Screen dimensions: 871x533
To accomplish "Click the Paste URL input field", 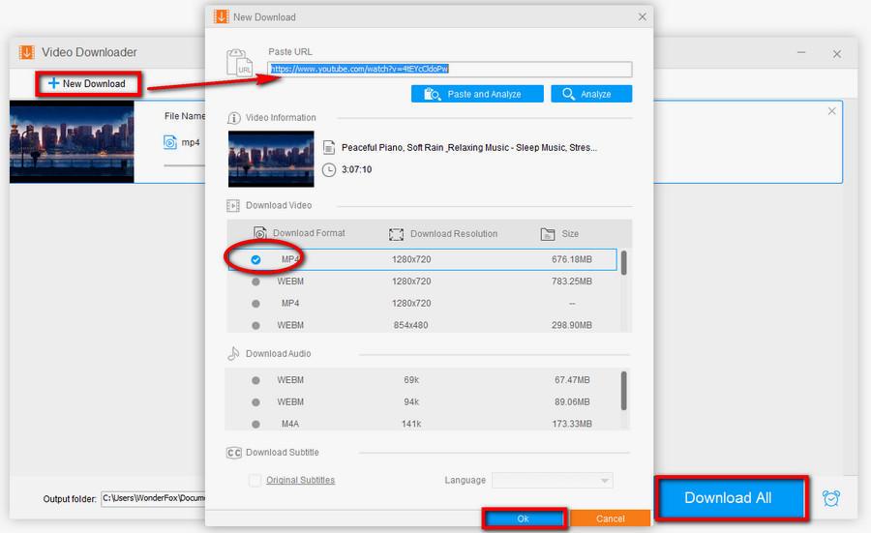I will coord(450,70).
